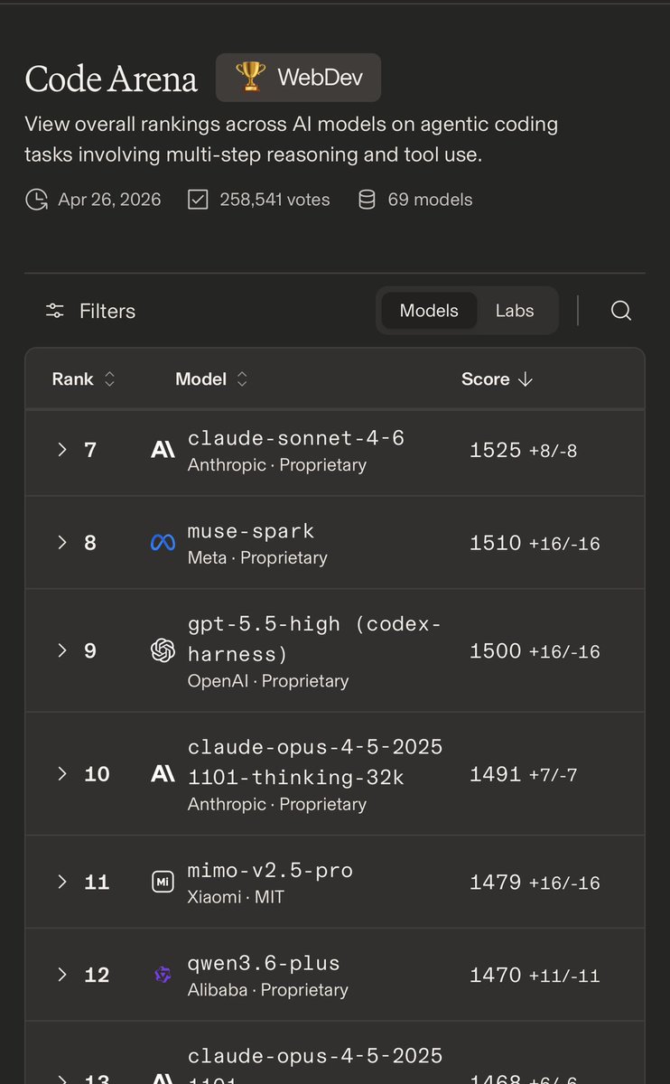
Task: Click the Anthropic logo in rank 10 row
Action: (x=163, y=774)
